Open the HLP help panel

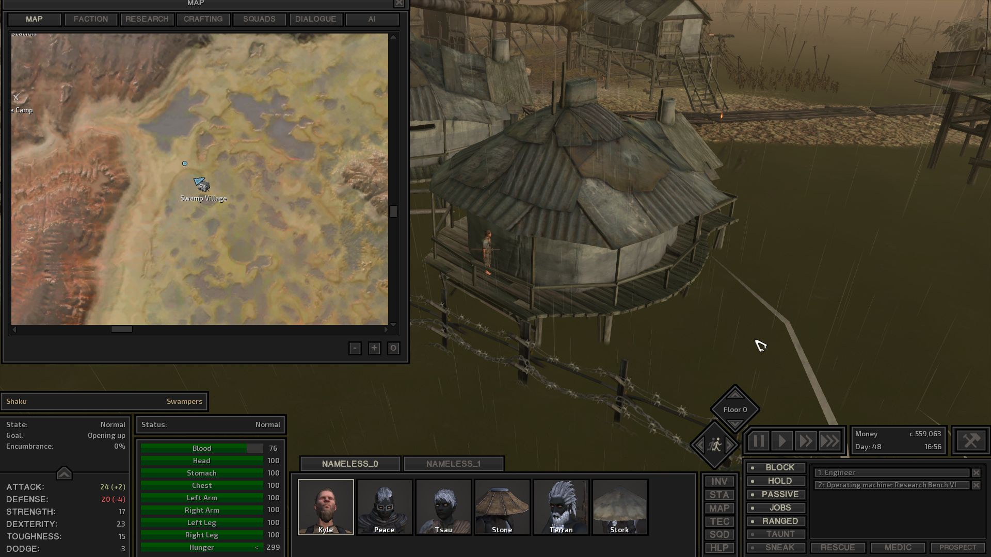point(720,548)
